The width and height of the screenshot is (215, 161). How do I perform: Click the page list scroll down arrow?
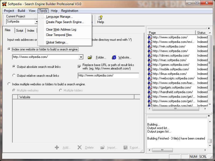pos(210,104)
